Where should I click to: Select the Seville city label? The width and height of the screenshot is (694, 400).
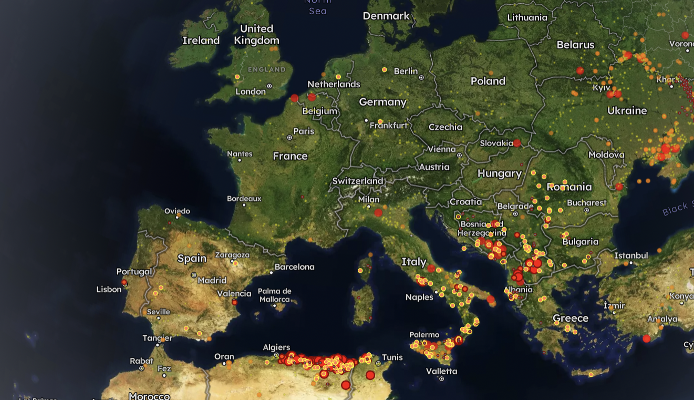[158, 312]
